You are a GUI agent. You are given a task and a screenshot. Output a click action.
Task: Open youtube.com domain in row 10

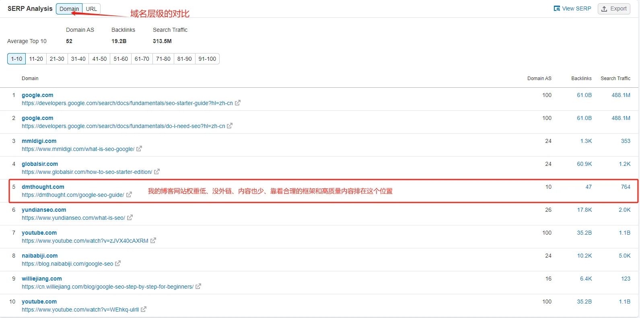point(39,301)
